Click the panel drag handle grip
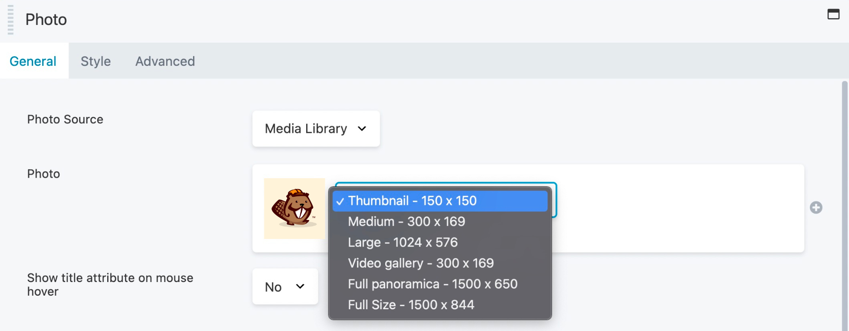 [x=10, y=20]
